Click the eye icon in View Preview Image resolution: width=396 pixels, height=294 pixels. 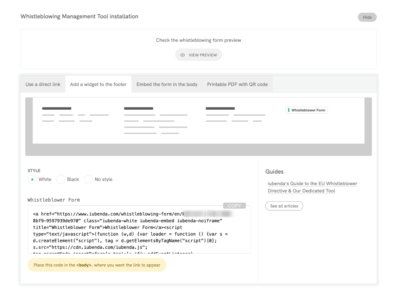183,55
